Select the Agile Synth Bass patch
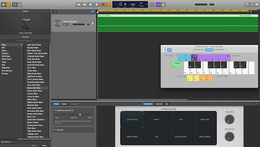This screenshot has width=260, height=147. click(34, 45)
